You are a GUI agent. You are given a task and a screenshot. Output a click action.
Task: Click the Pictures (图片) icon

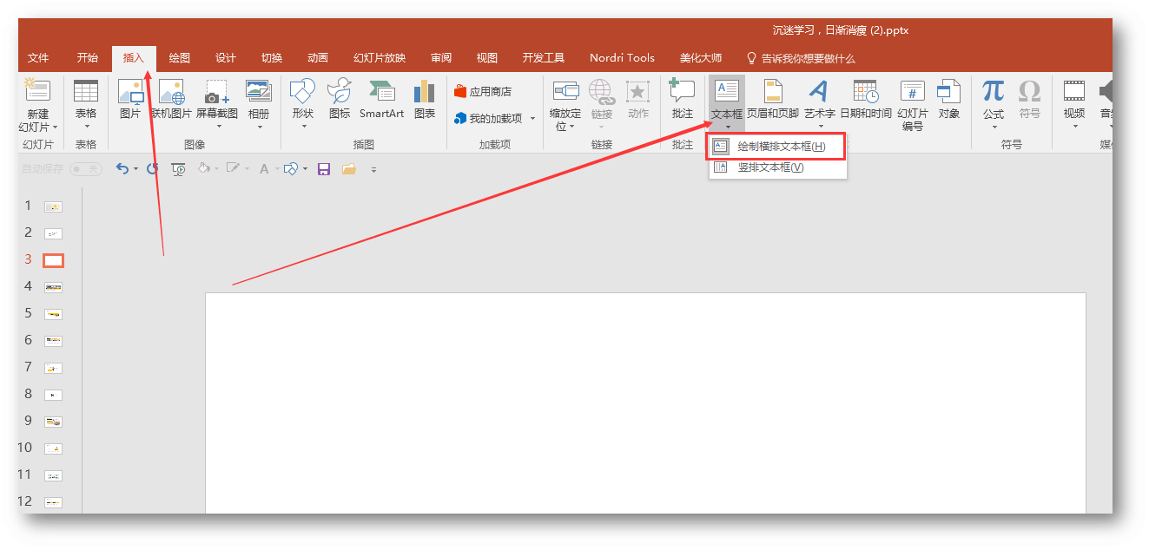coord(130,92)
